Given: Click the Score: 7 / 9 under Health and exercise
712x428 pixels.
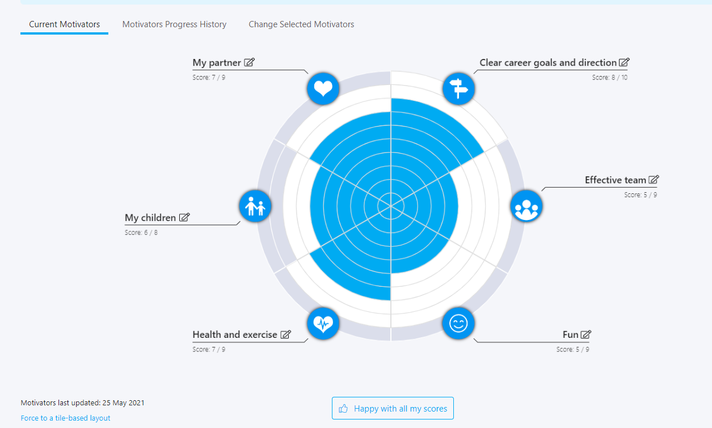Looking at the screenshot, I should (x=209, y=349).
